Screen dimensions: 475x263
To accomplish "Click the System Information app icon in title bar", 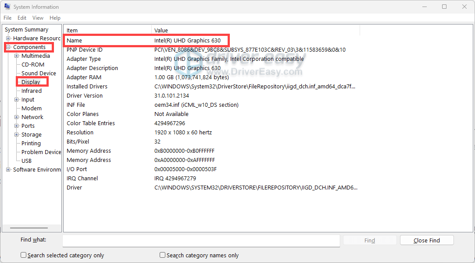I will pos(7,7).
